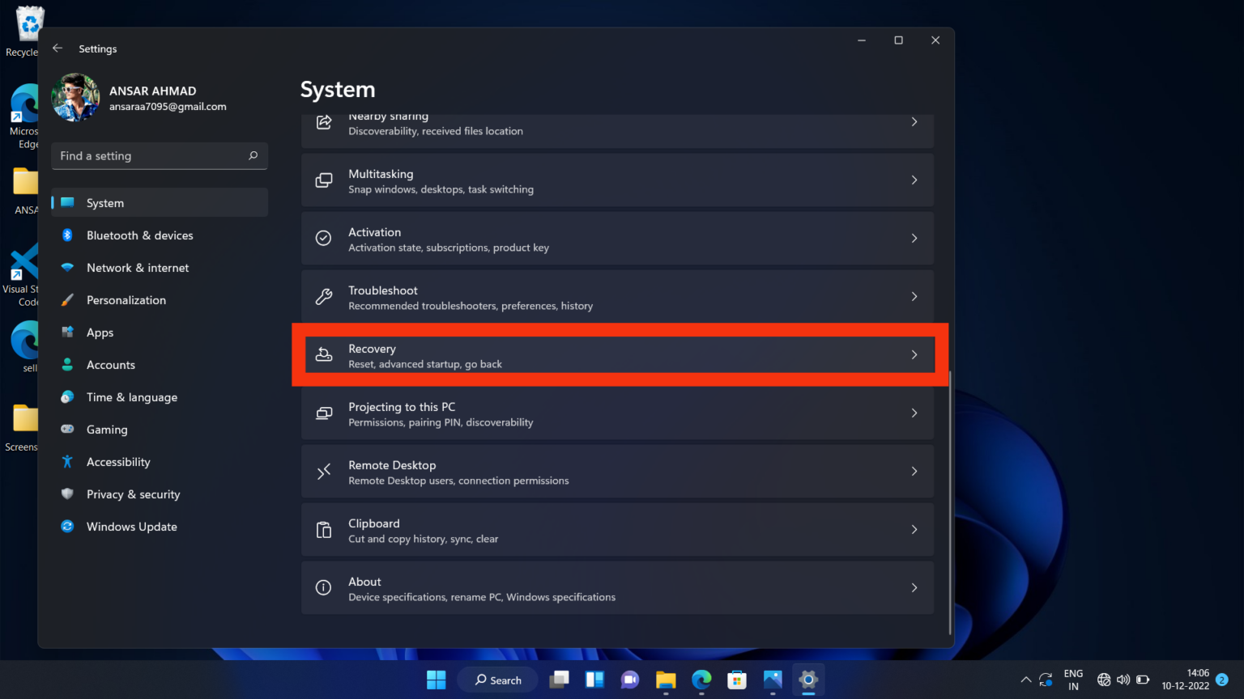Screen dimensions: 1244x699
Task: Expand hidden icons in the system tray
Action: tap(1025, 680)
